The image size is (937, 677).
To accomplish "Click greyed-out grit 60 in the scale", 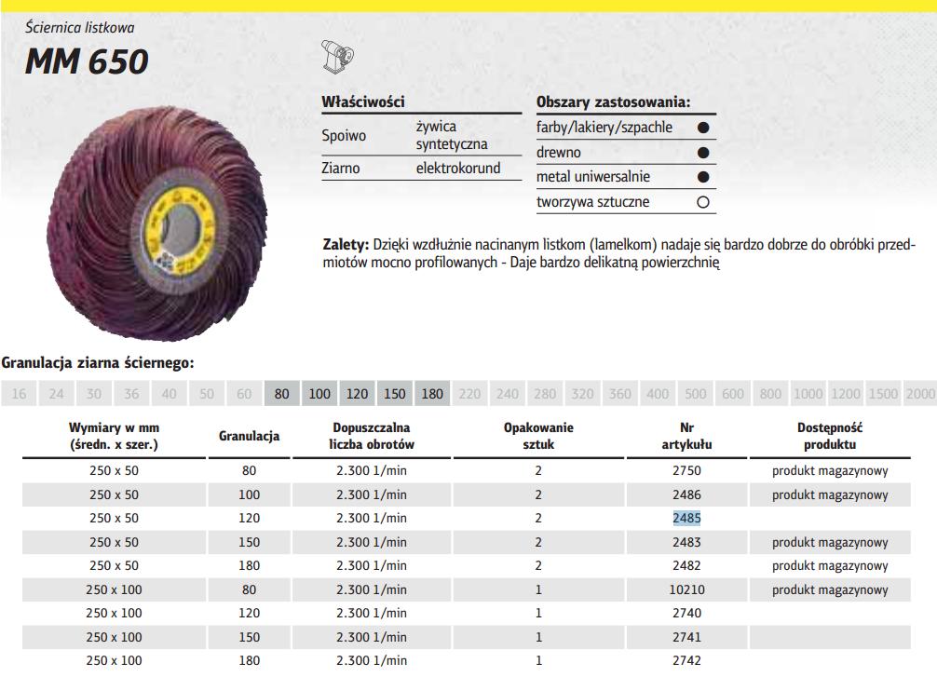I will (x=244, y=394).
